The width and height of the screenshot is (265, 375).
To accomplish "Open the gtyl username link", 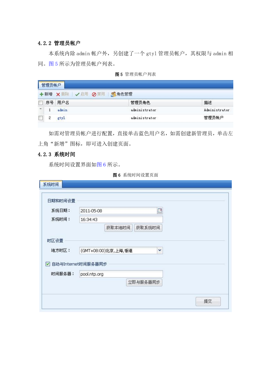I will coord(61,118).
